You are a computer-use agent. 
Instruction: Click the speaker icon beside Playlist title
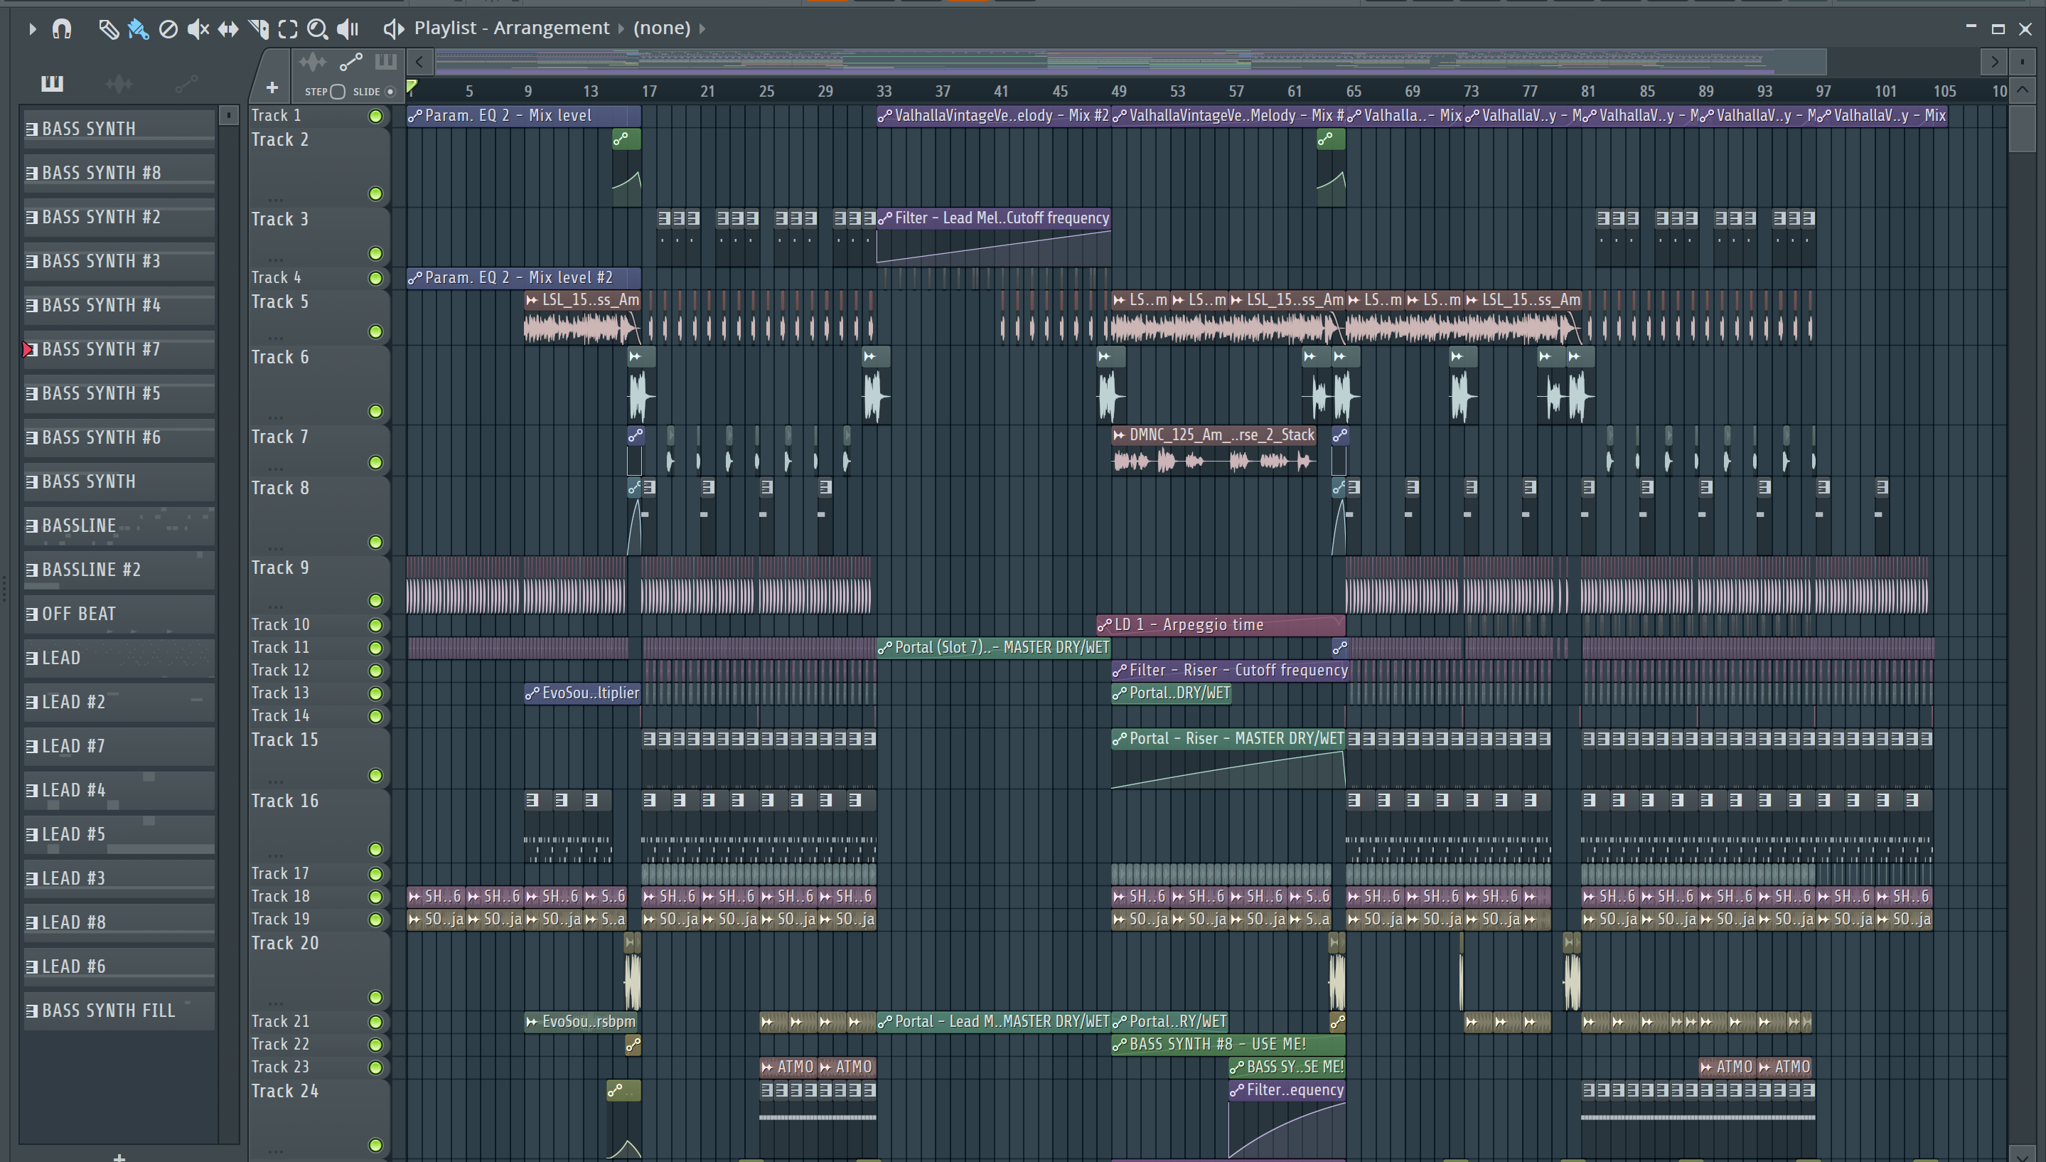393,28
